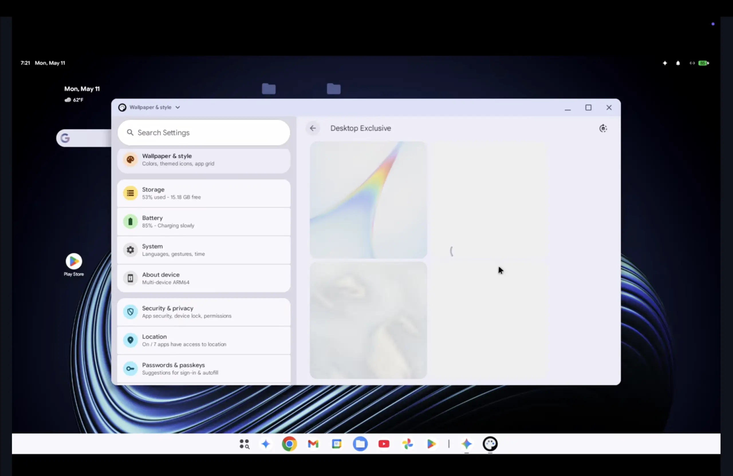This screenshot has height=476, width=733.
Task: Click the weather 62°F widget
Action: (x=74, y=99)
